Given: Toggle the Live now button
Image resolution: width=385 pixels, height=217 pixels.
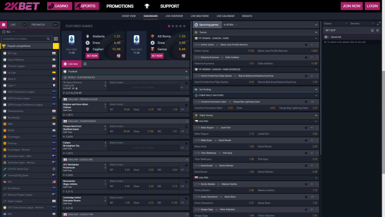Looking at the screenshot, I should 71,64.
